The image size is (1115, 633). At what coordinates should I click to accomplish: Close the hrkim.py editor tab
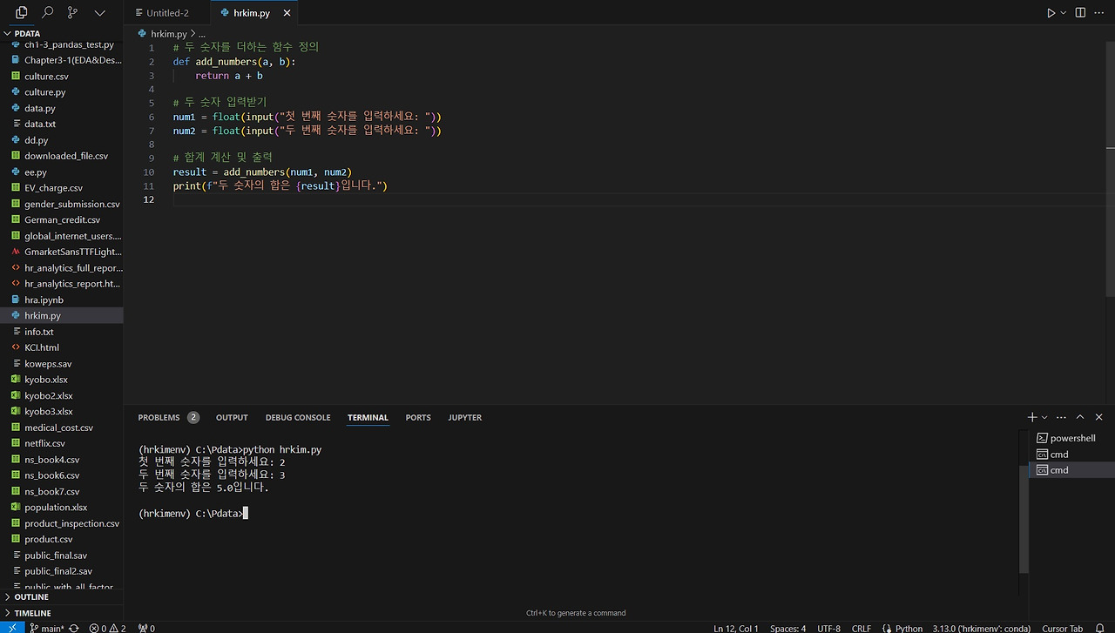287,13
